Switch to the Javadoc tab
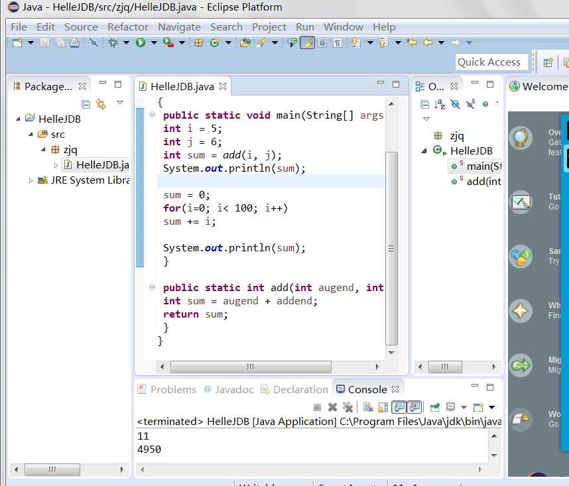Image resolution: width=569 pixels, height=486 pixels. (229, 389)
